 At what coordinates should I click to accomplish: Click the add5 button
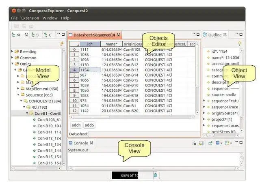(x=89, y=125)
